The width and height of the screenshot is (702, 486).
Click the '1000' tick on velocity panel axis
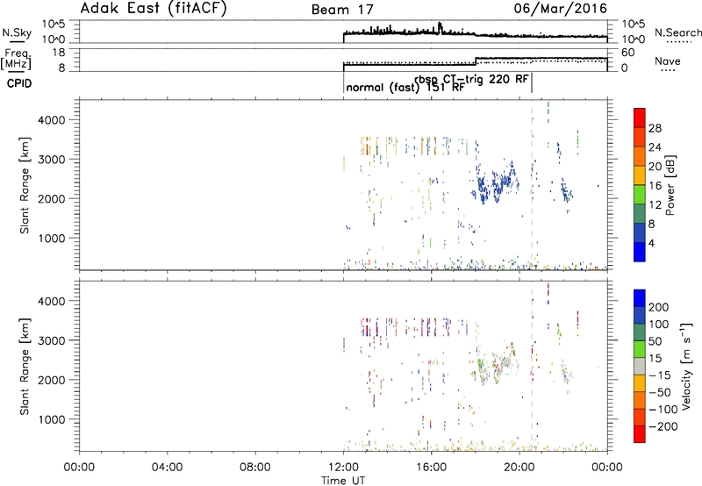coord(52,419)
